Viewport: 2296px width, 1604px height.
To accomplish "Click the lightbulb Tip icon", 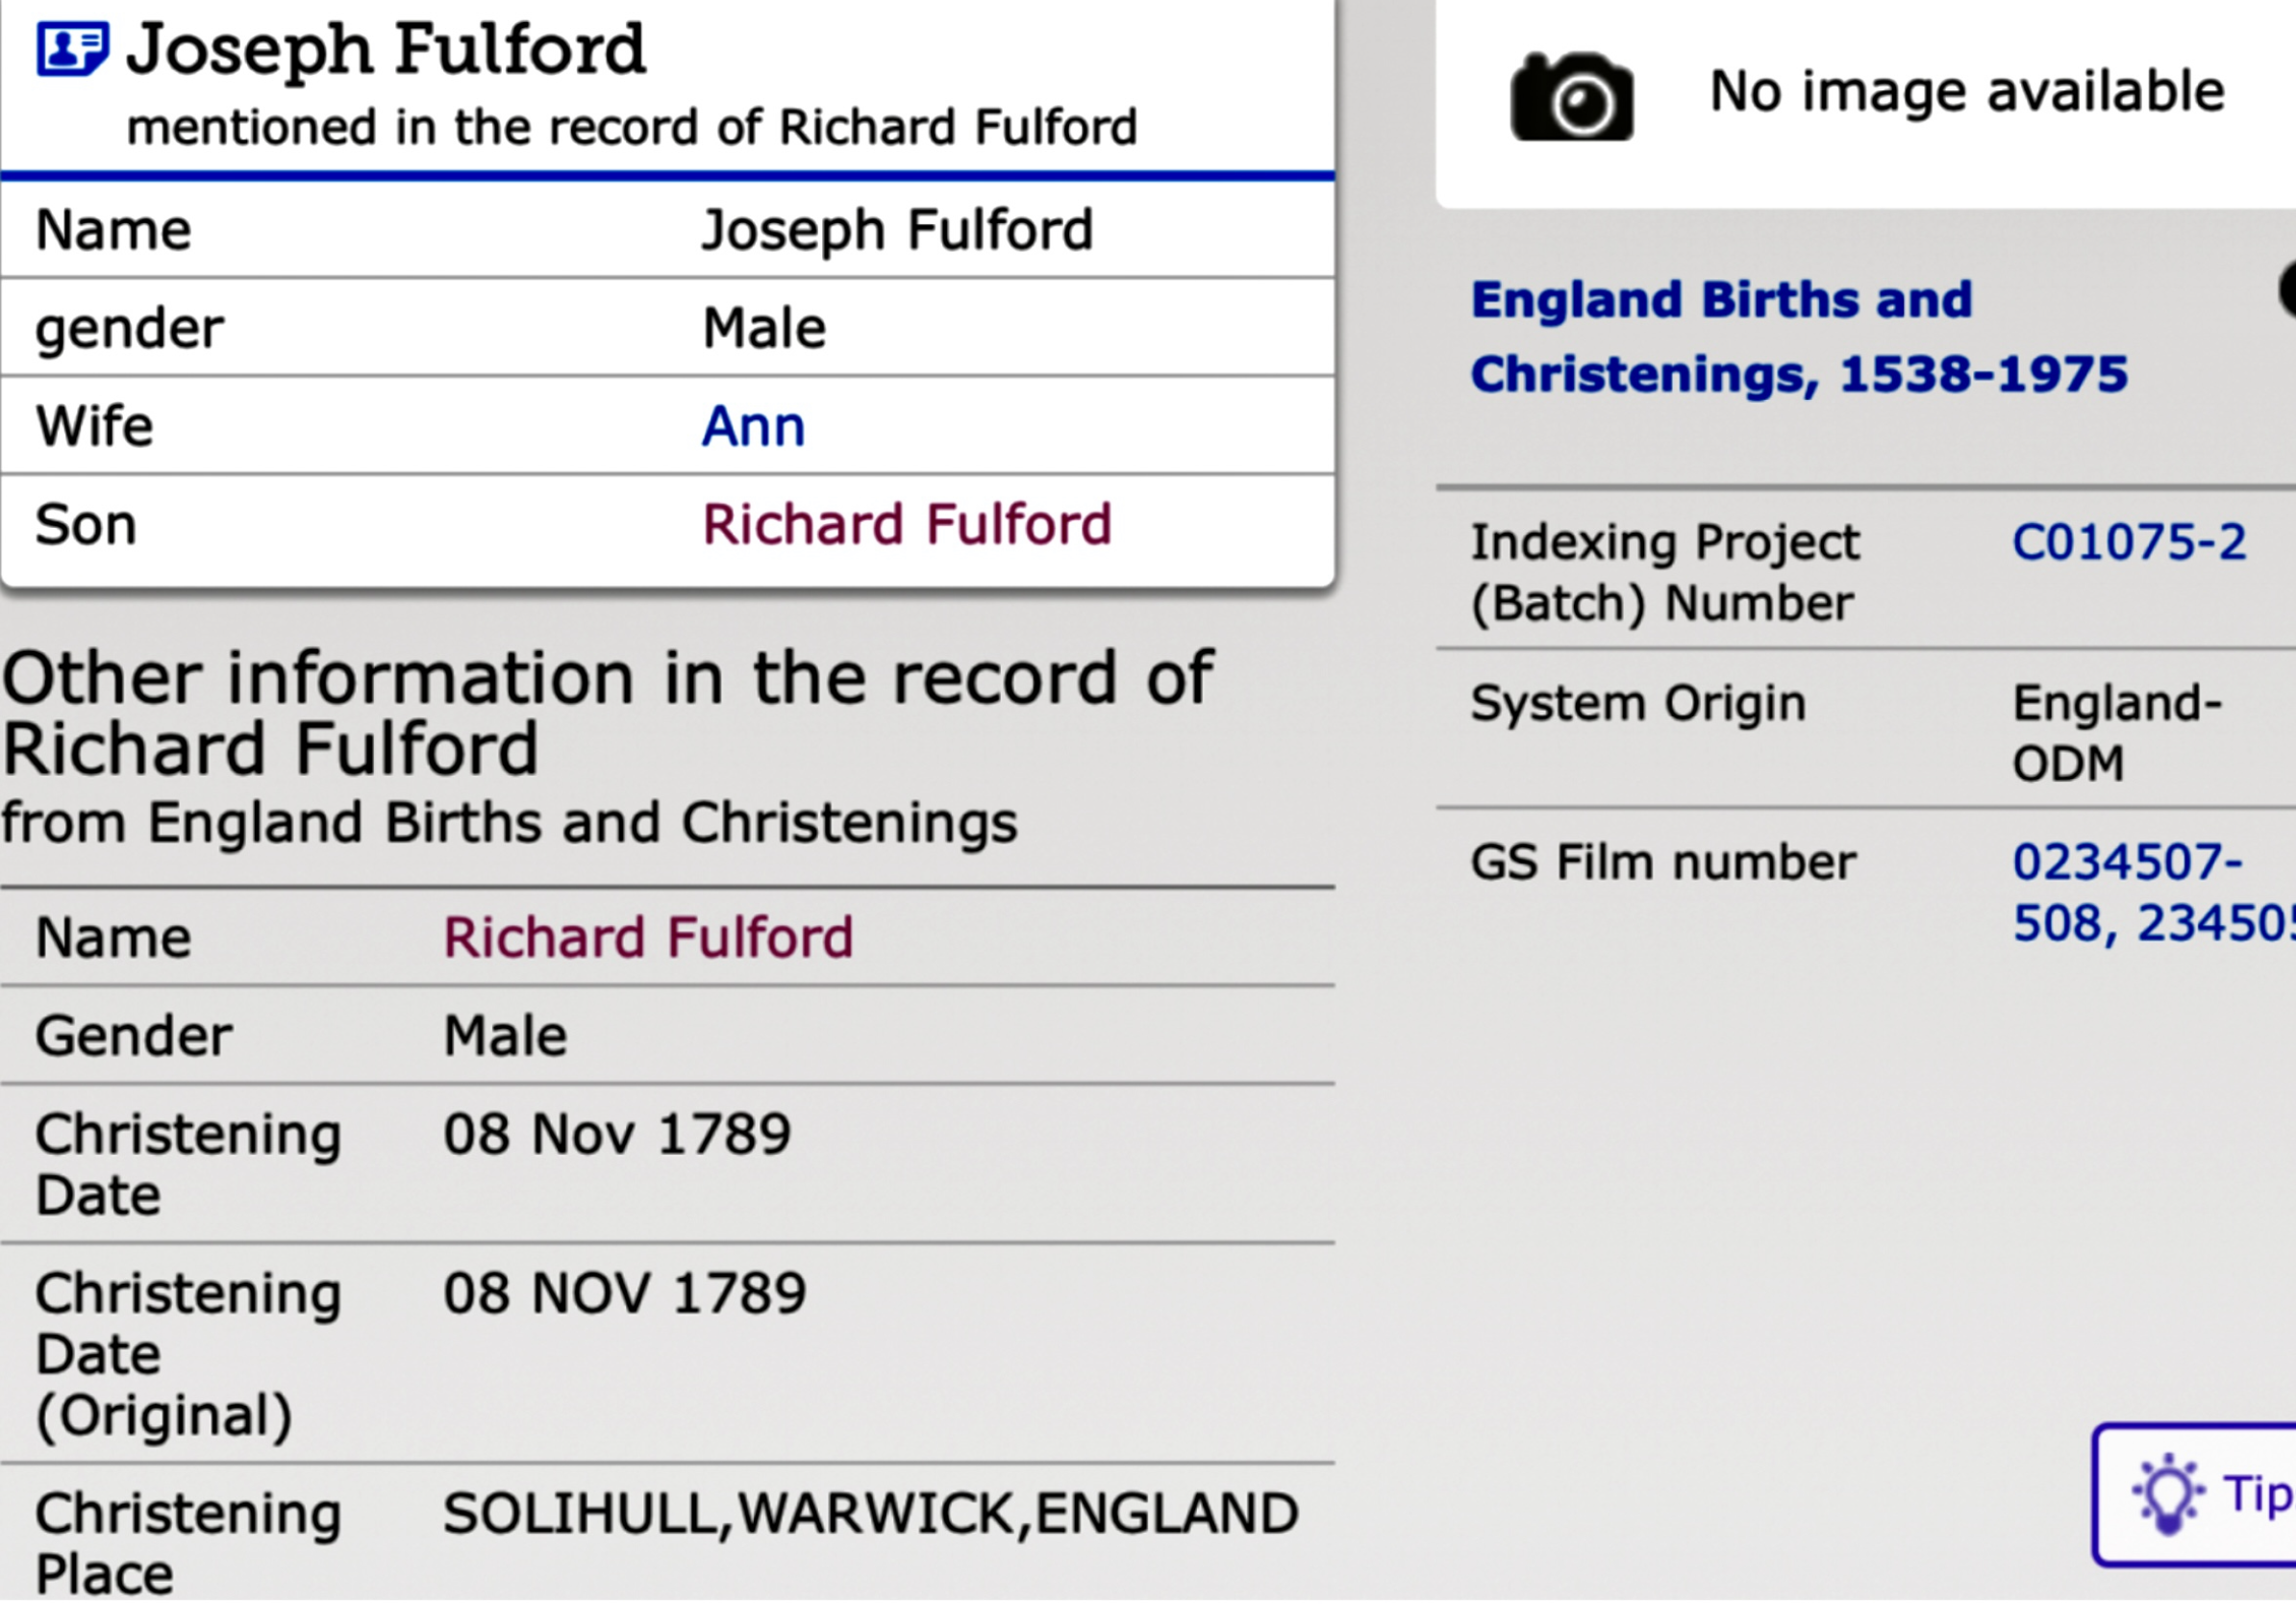I will coord(2167,1495).
